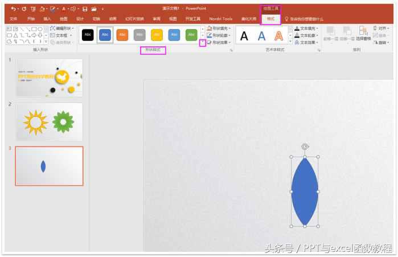Apply the black A WordArt style
This screenshot has width=398, height=257.
(244, 36)
